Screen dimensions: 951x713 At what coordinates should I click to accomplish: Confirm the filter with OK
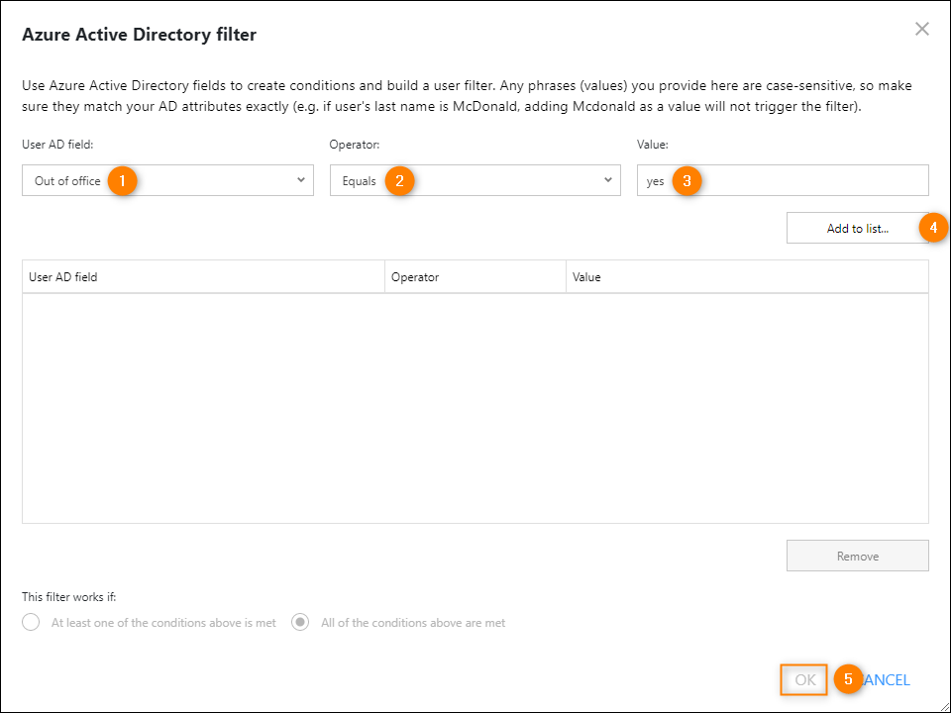(804, 679)
